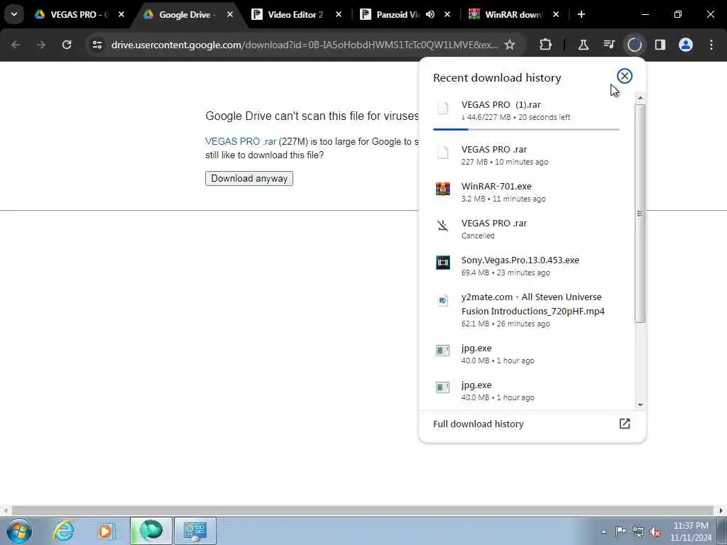
Task: Click the download list scroll-up arrow
Action: (x=640, y=98)
